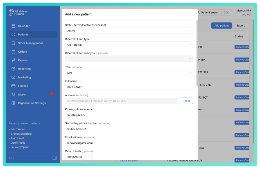Click the Reporting pie chart icon
The height and width of the screenshot is (169, 260).
[13, 69]
